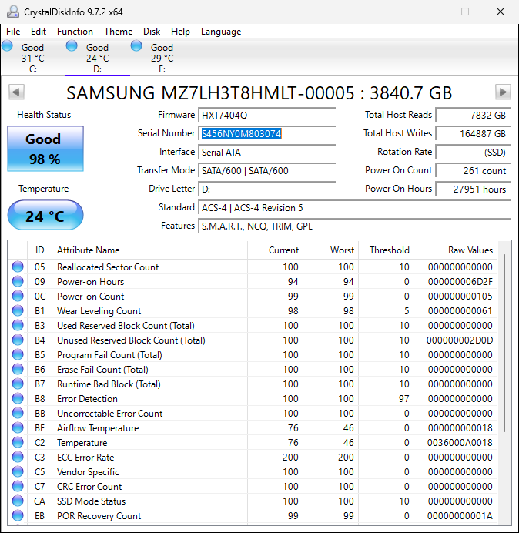The height and width of the screenshot is (533, 519).
Task: Click status orb of Erase Fail Count row
Action: click(x=18, y=369)
